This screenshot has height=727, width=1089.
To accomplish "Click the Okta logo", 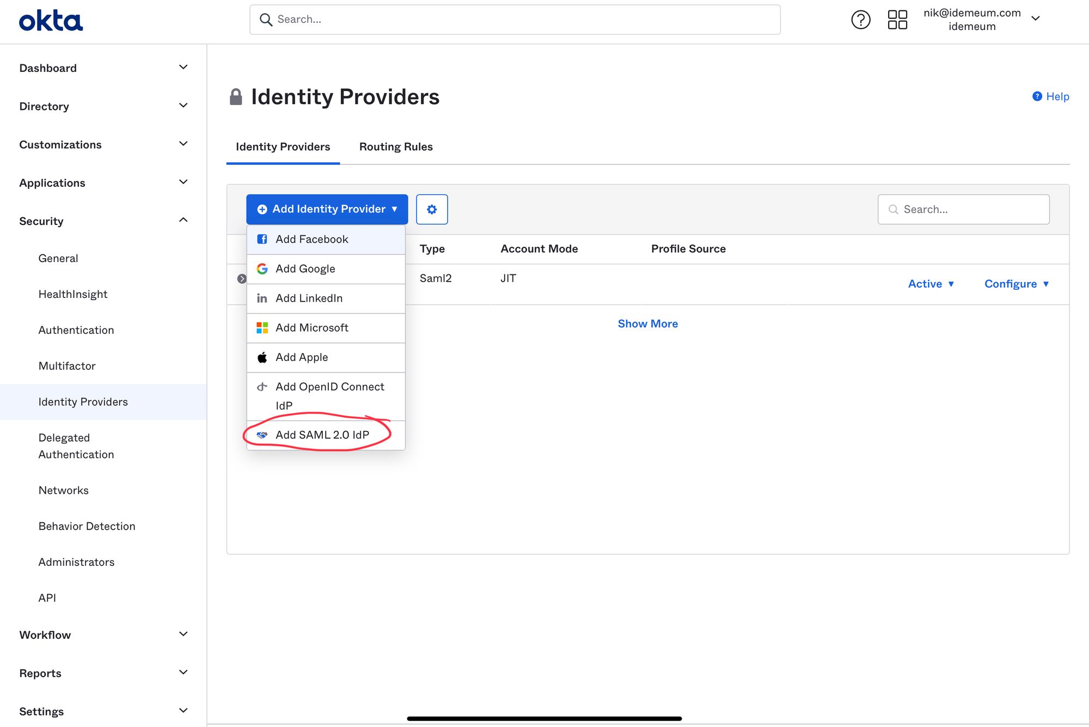I will click(x=51, y=21).
